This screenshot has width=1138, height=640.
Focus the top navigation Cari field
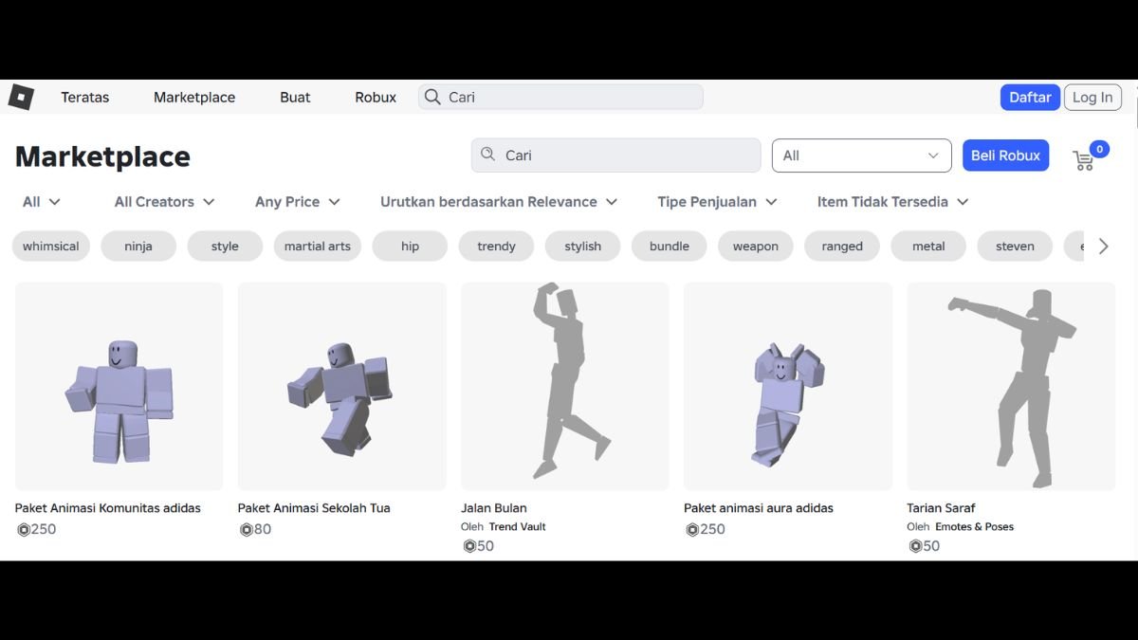(x=560, y=97)
